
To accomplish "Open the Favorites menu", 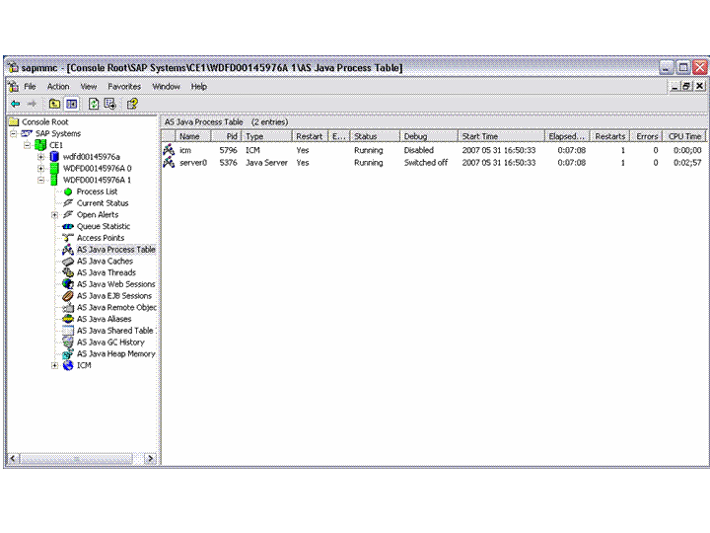I will pos(124,86).
